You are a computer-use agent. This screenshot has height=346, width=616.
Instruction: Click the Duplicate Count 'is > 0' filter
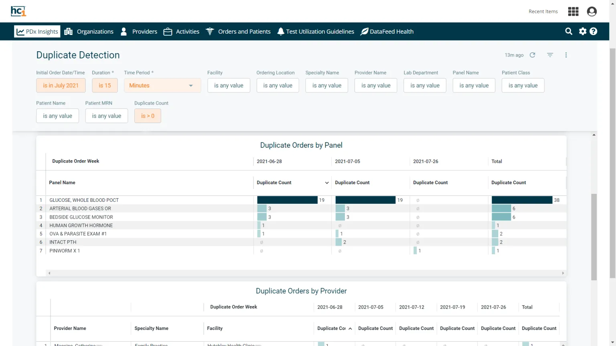[x=148, y=116]
